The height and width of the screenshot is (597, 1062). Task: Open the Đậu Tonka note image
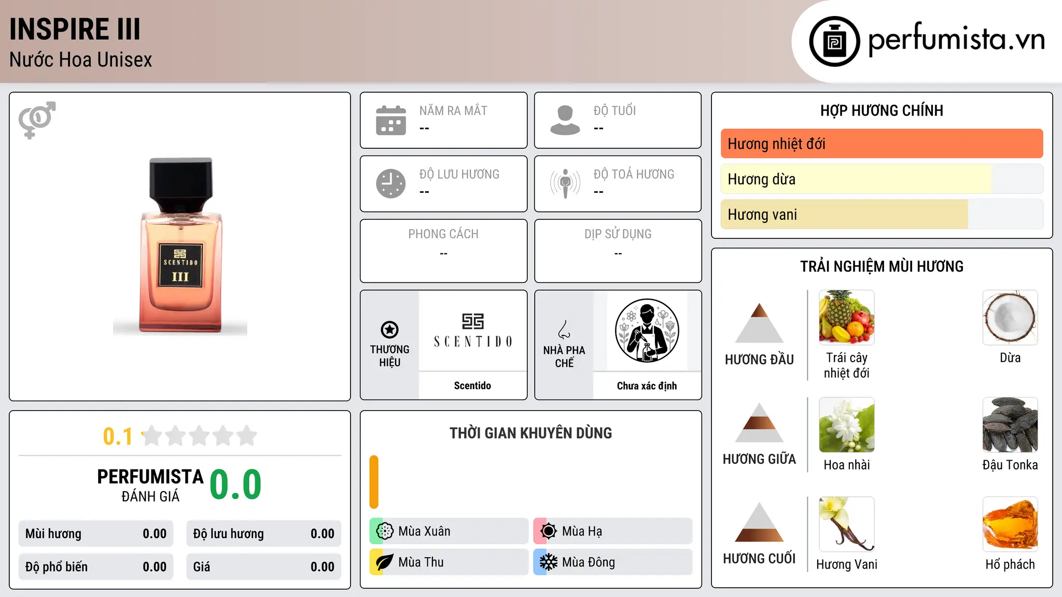tap(1010, 425)
